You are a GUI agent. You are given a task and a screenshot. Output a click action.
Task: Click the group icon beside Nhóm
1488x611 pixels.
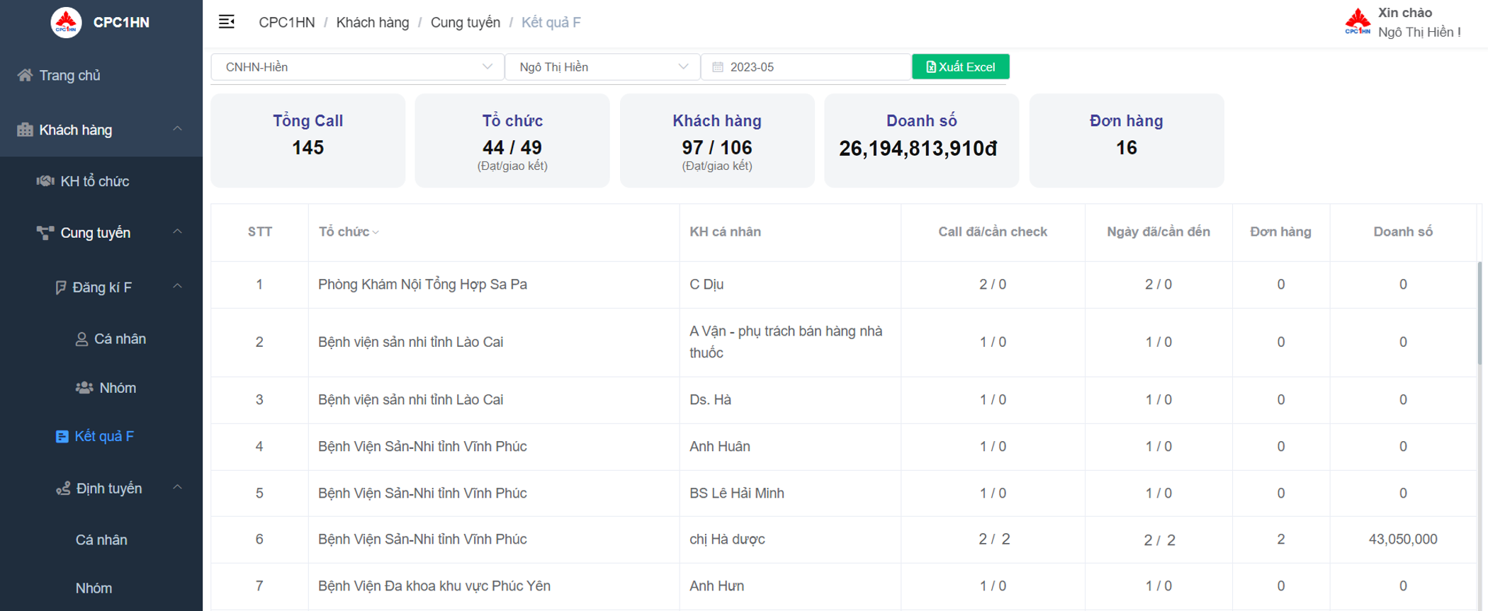(x=84, y=388)
